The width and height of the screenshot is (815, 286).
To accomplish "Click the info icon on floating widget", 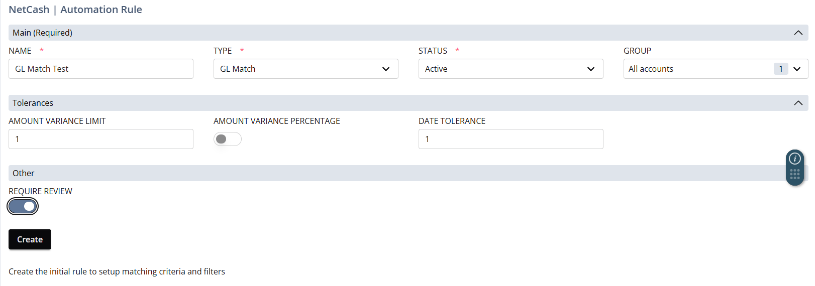I will point(795,159).
